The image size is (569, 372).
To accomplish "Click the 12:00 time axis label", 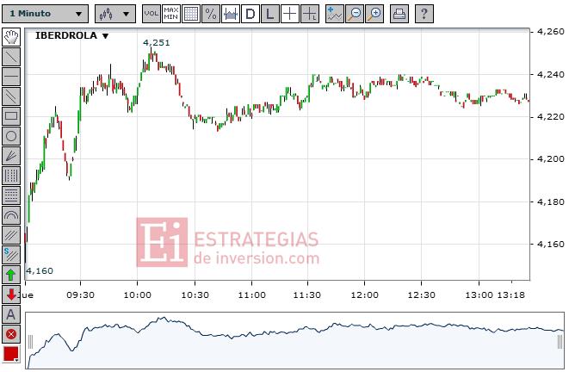I will click(365, 295).
